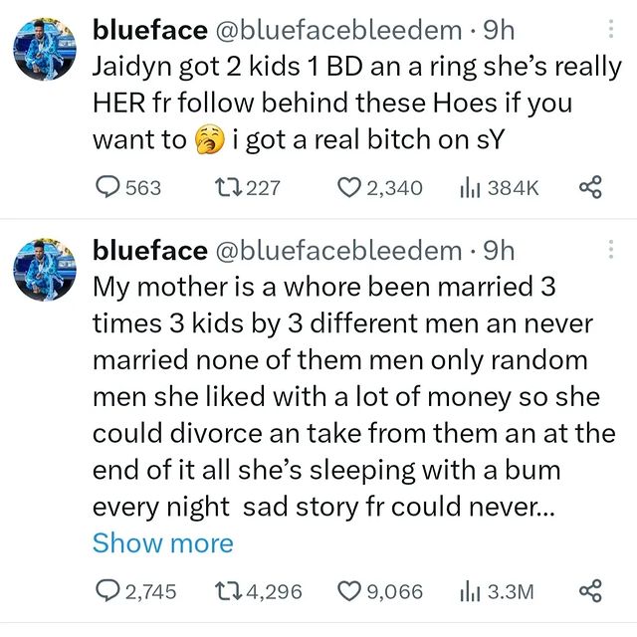This screenshot has height=637, width=637.
Task: Retweet the first tweet with 227 reposts
Action: tap(247, 188)
